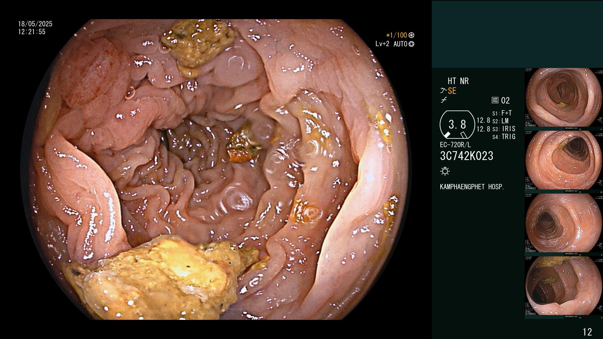Click the slanted f symbol under SE
603x339 pixels.
point(444,100)
